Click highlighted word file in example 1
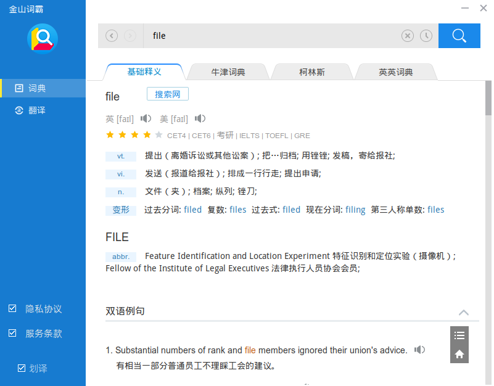The width and height of the screenshot is (494, 386). pyautogui.click(x=250, y=350)
